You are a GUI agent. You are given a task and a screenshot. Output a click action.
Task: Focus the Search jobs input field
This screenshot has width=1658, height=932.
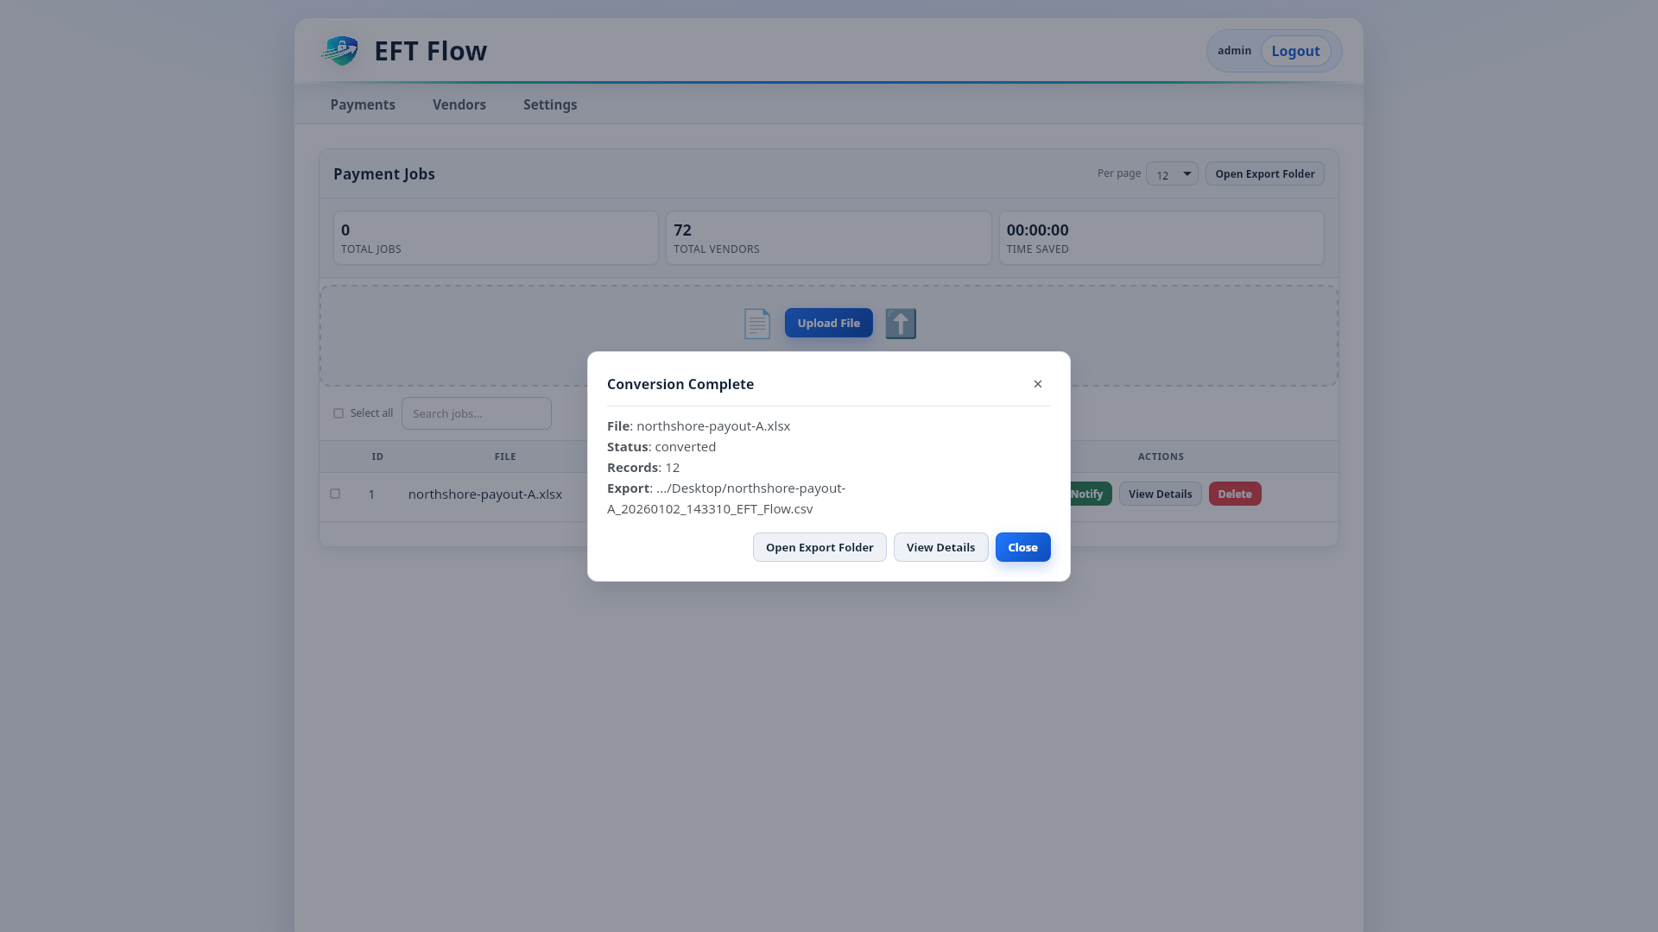(477, 413)
